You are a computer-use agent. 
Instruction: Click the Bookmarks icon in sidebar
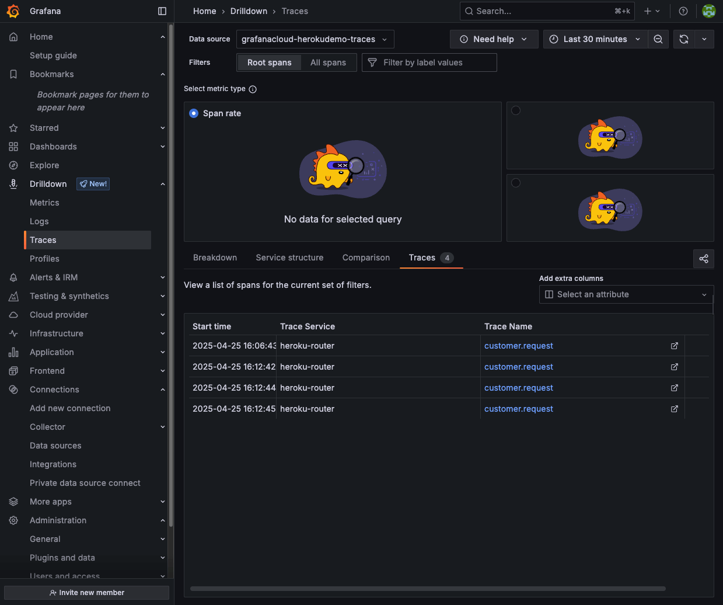[13, 74]
